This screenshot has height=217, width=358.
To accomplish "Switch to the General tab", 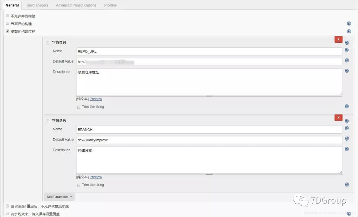I will [x=12, y=5].
